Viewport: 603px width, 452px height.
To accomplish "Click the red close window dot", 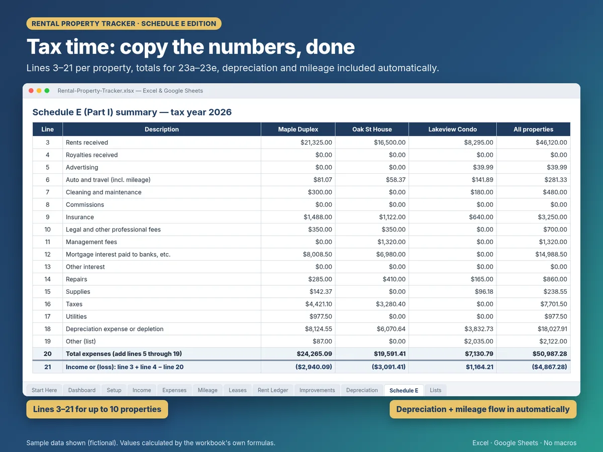I will pos(31,91).
